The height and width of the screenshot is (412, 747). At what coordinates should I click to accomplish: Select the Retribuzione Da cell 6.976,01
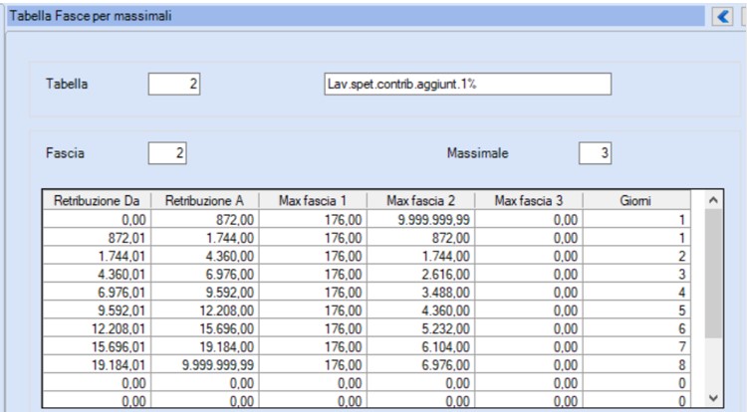(x=97, y=292)
